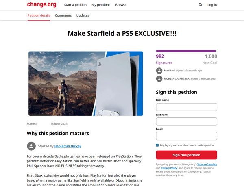Viewport: 244px width, 186px height.
Task: Open Benjamin Dickey profile link
Action: pos(68,146)
